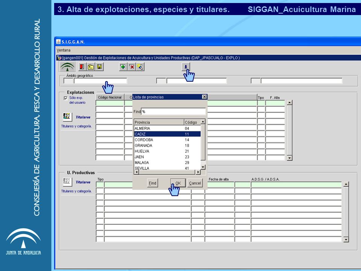
Task: Click the Código column header in the dialog
Action: click(192, 122)
